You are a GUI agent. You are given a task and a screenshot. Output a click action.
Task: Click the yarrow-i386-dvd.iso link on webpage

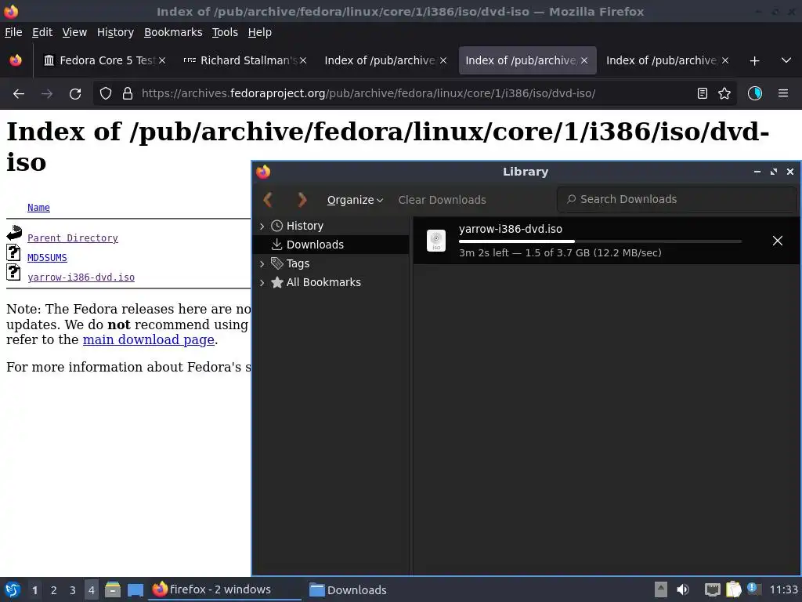(x=81, y=277)
